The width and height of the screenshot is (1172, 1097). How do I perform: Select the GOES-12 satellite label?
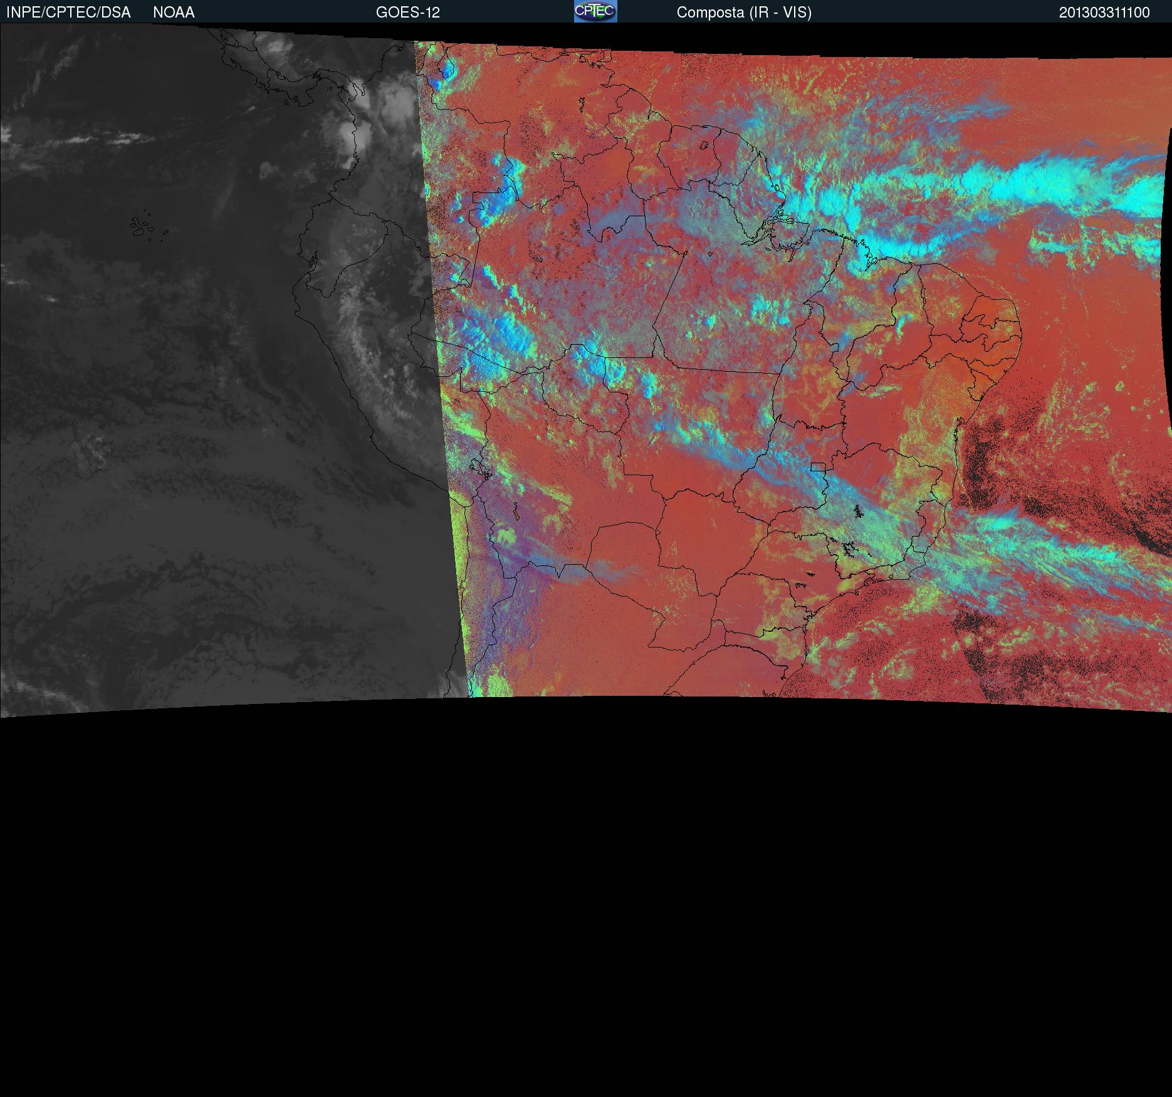(407, 13)
